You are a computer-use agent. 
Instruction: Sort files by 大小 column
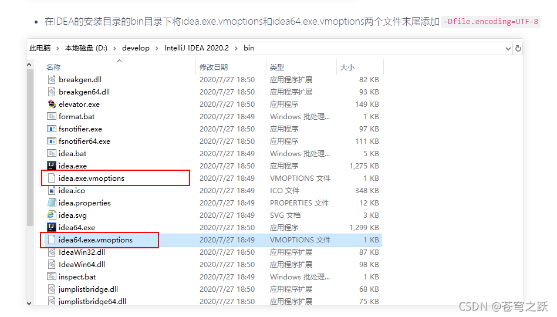347,67
